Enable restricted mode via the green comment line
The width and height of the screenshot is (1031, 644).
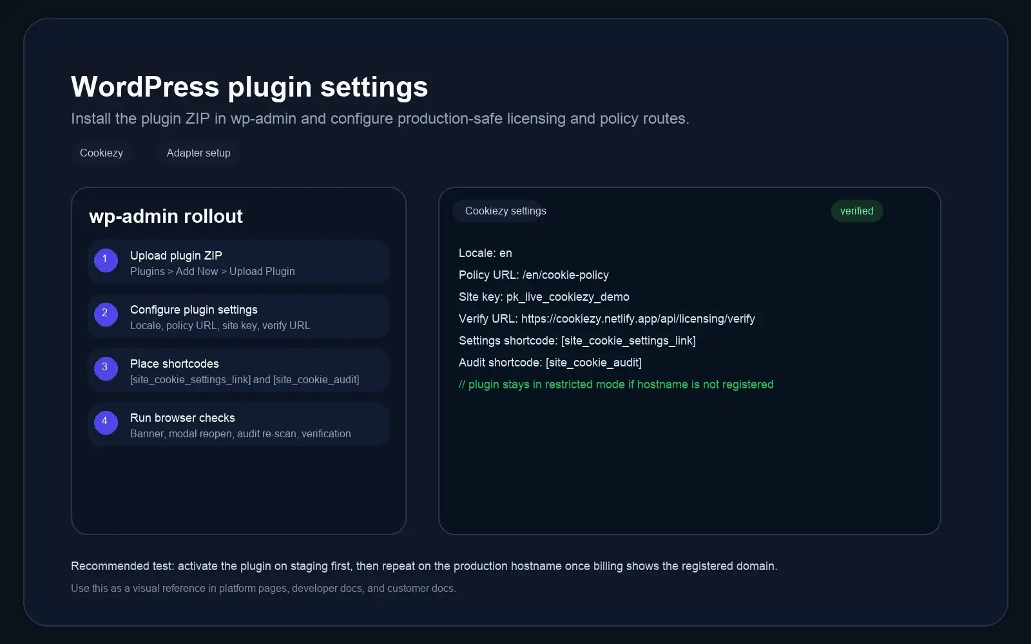click(615, 384)
